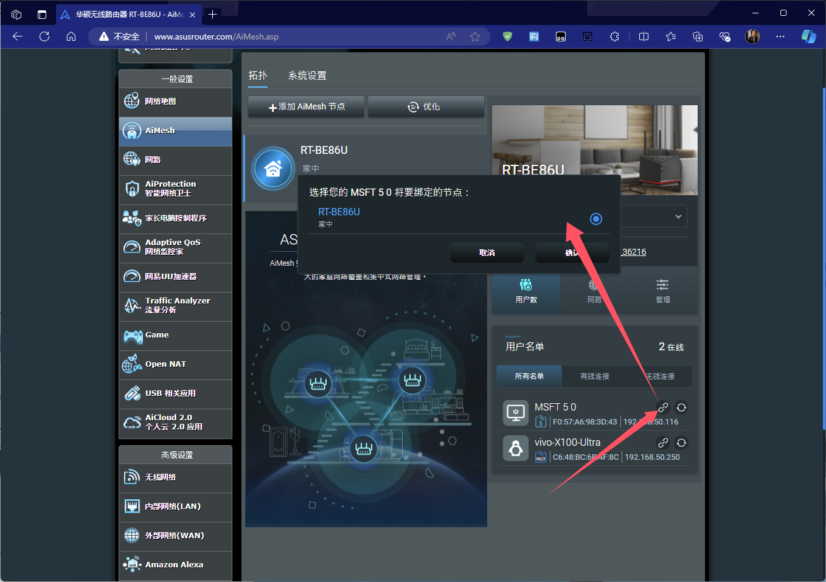Screen dimensions: 826x582
Task: Click reconnect icon for vivo-X100-Ultra
Action: coord(681,443)
